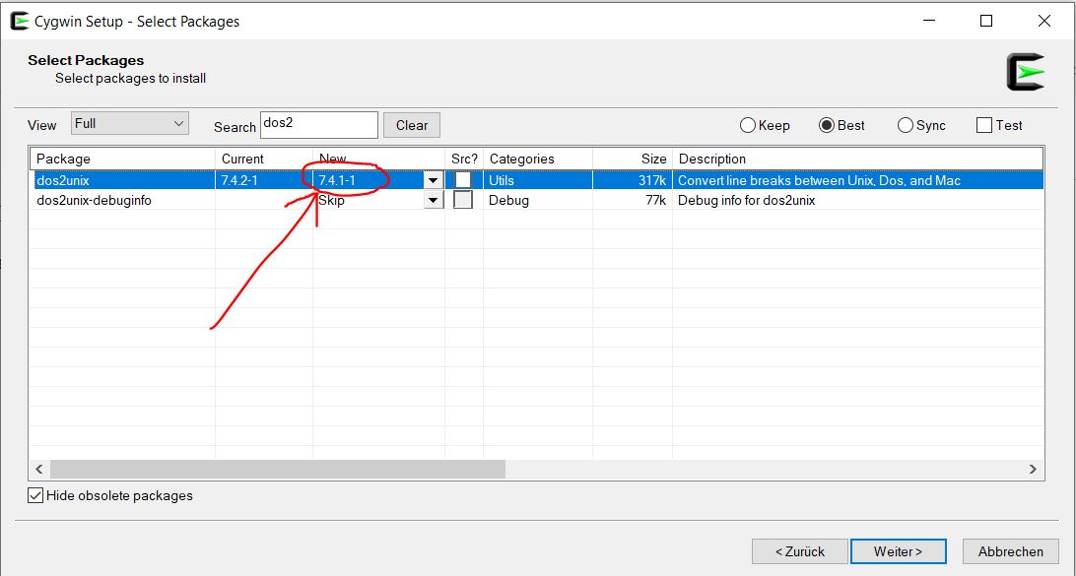Open version dropdown for dos2unix-debuginfo
The image size is (1076, 576).
pyautogui.click(x=433, y=201)
